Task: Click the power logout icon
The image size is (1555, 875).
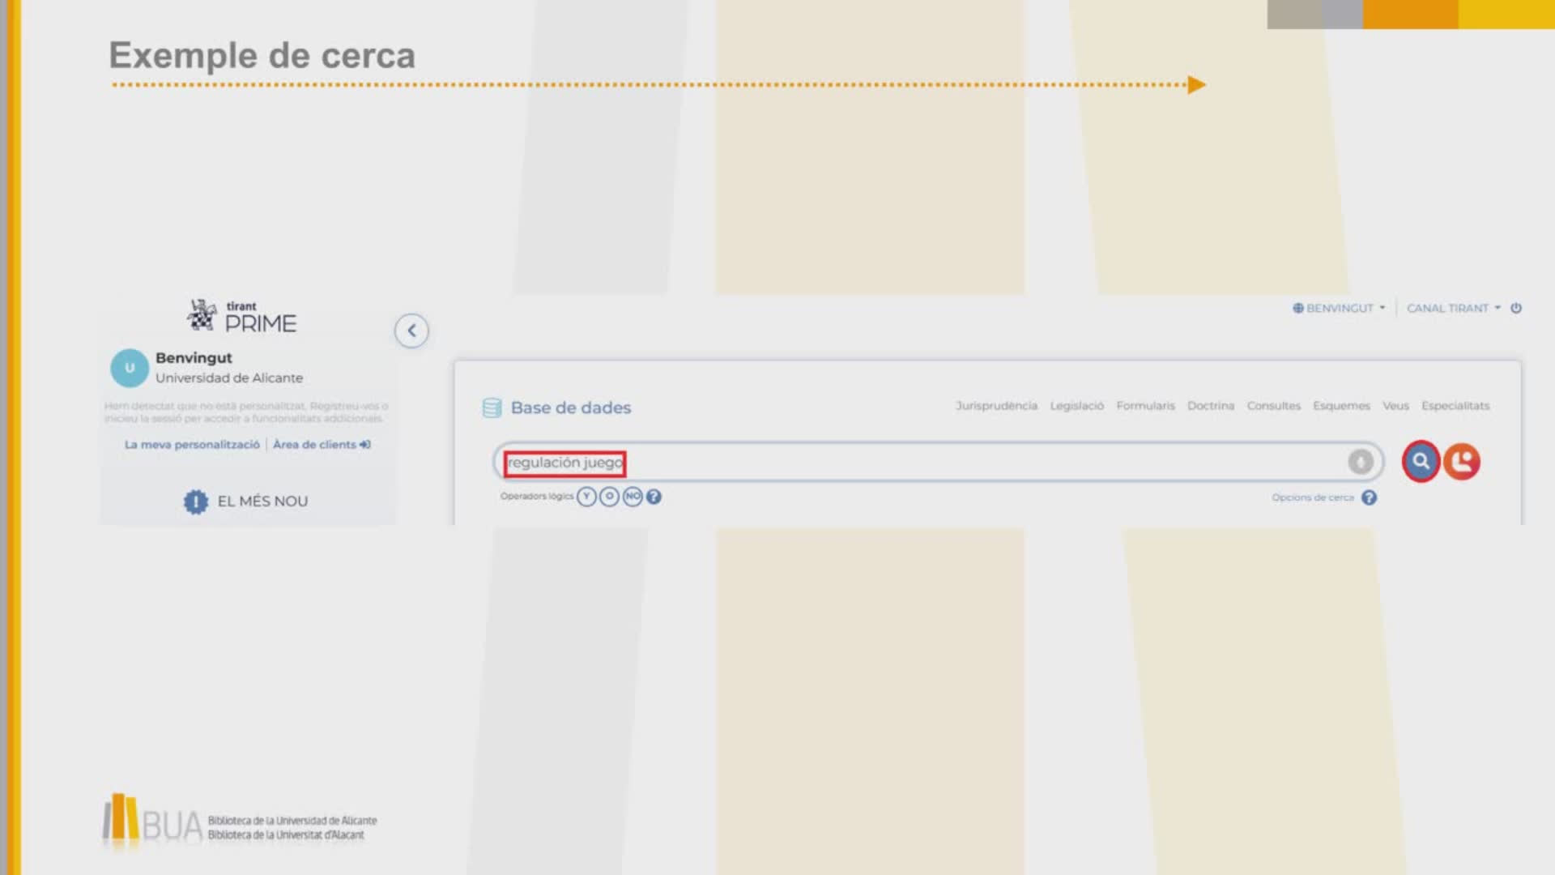Action: point(1516,308)
